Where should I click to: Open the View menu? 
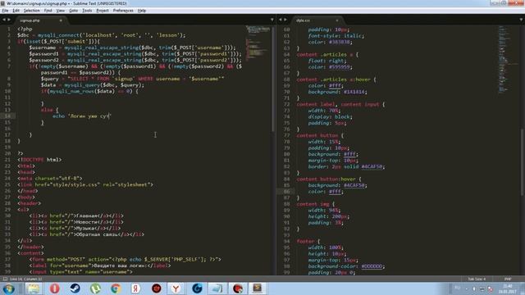coord(61,11)
